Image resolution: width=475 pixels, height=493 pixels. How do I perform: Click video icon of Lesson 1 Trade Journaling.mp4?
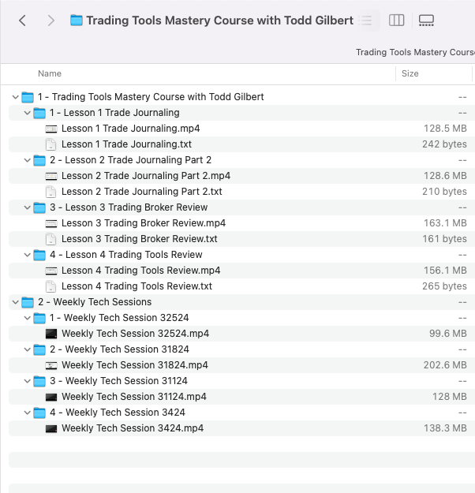click(51, 129)
